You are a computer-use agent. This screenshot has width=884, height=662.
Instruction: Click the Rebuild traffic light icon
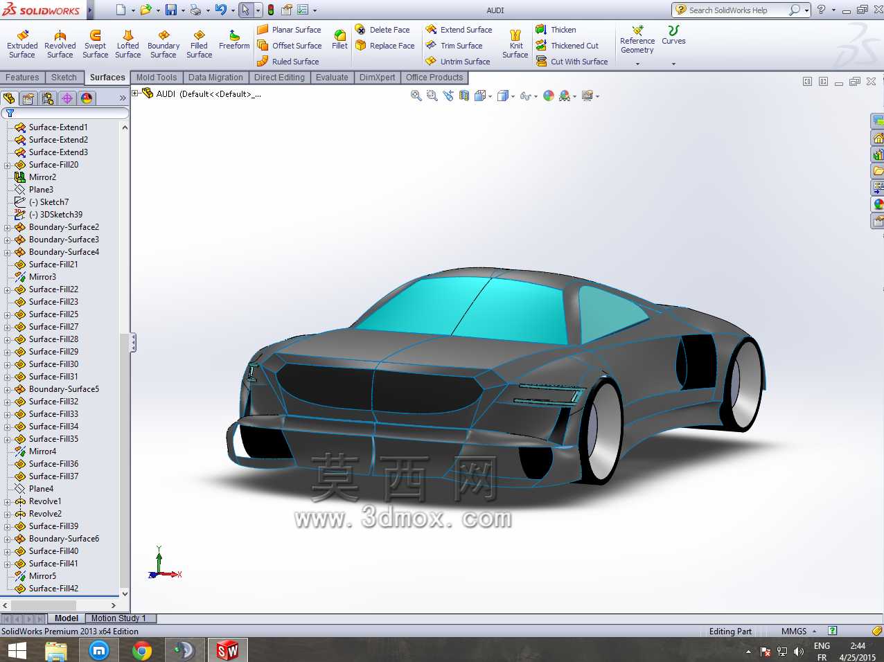(x=270, y=10)
